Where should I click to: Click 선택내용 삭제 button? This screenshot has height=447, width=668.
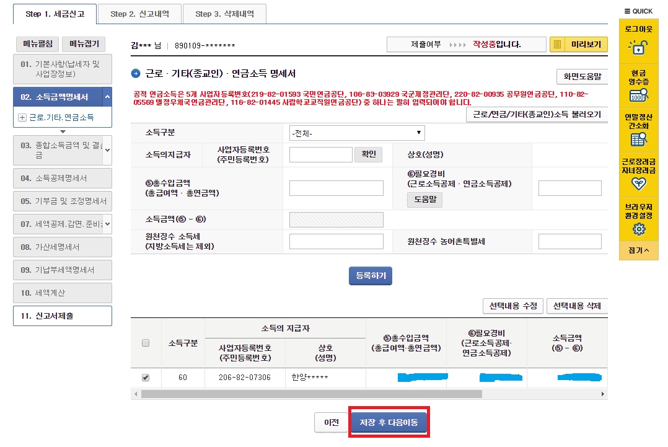577,306
